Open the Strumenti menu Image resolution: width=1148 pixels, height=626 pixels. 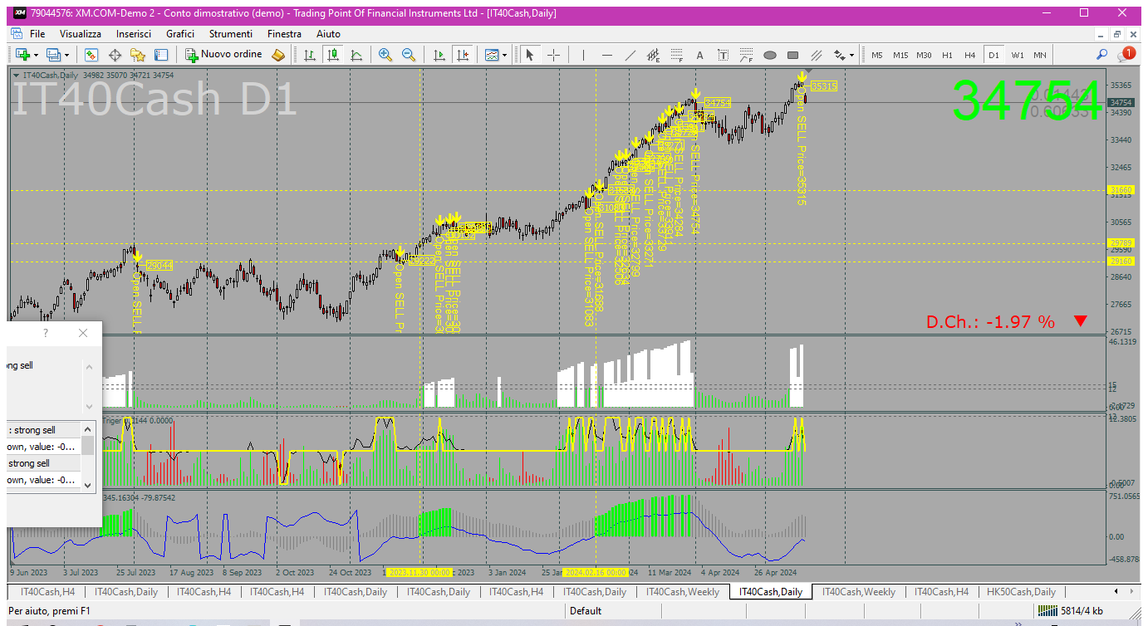click(231, 34)
